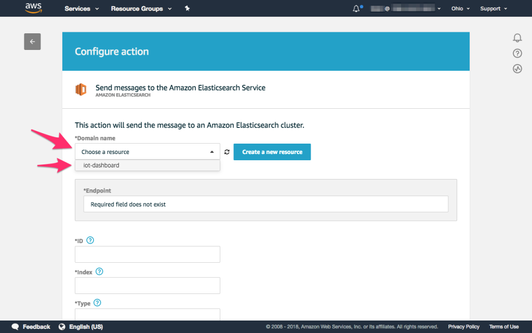The width and height of the screenshot is (532, 333).
Task: Click inside the Index input field
Action: [147, 285]
